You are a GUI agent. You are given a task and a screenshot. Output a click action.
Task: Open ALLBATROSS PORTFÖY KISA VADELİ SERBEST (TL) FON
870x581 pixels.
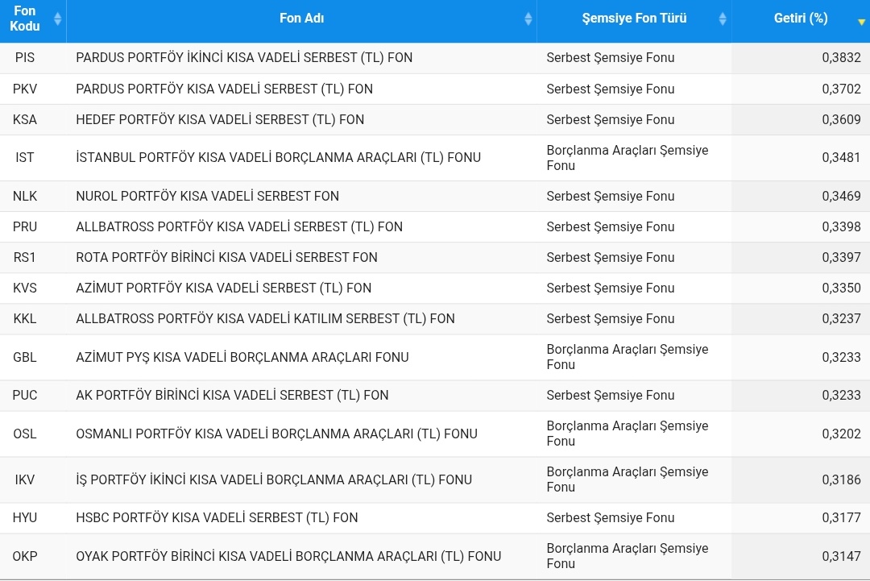(239, 226)
